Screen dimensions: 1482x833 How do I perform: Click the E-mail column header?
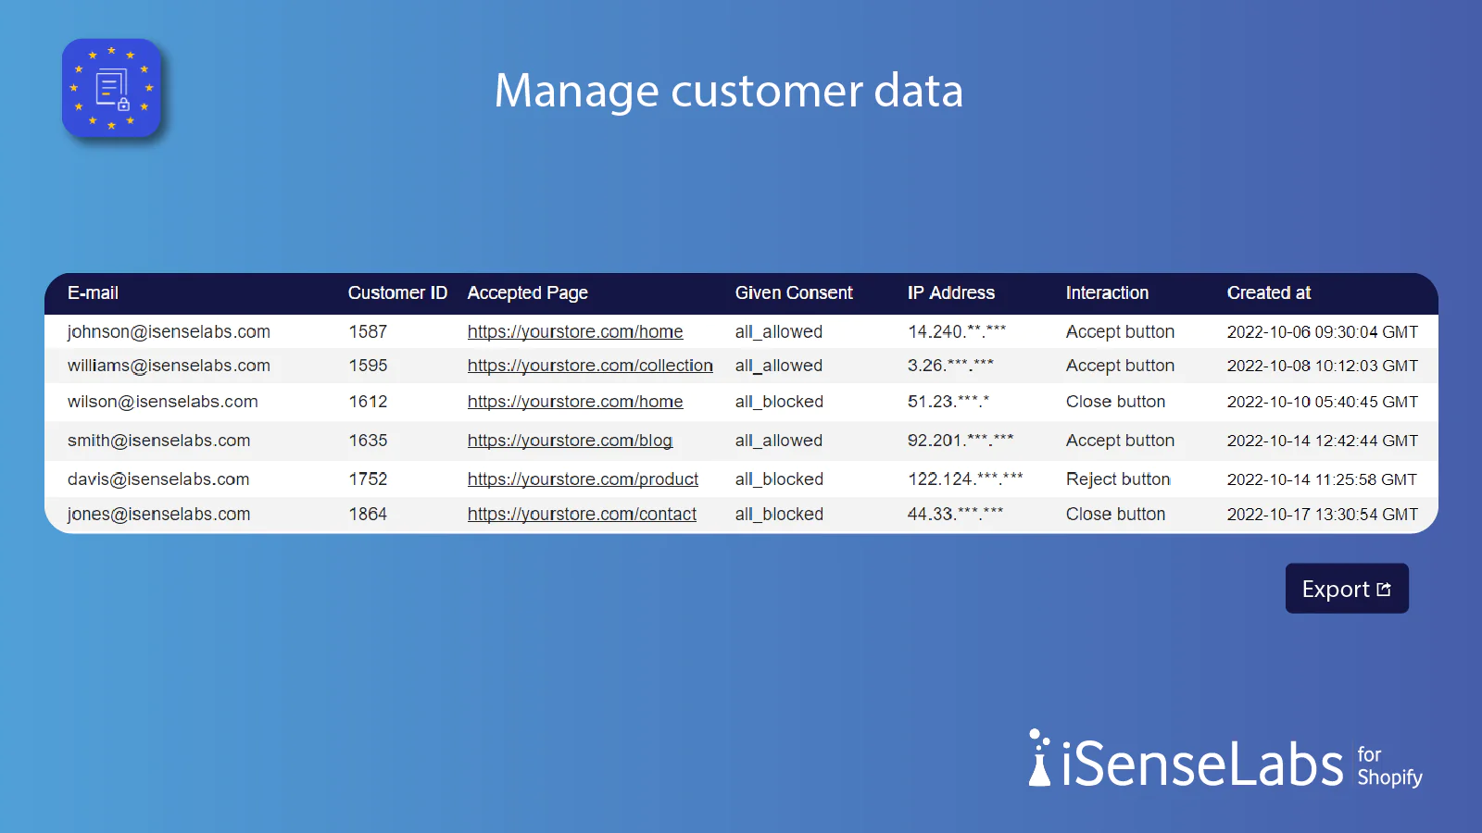[93, 292]
